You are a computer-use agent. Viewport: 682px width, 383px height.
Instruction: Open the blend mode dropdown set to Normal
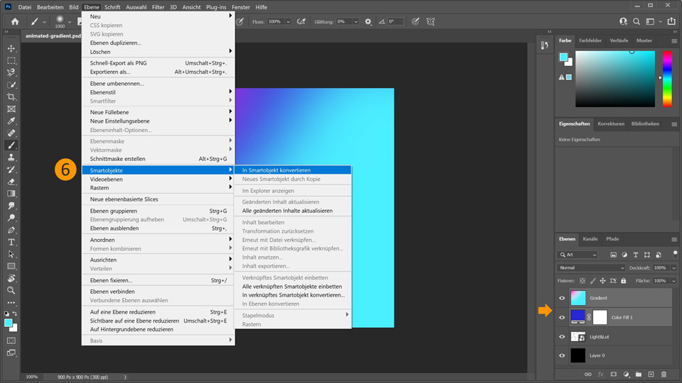tap(591, 268)
